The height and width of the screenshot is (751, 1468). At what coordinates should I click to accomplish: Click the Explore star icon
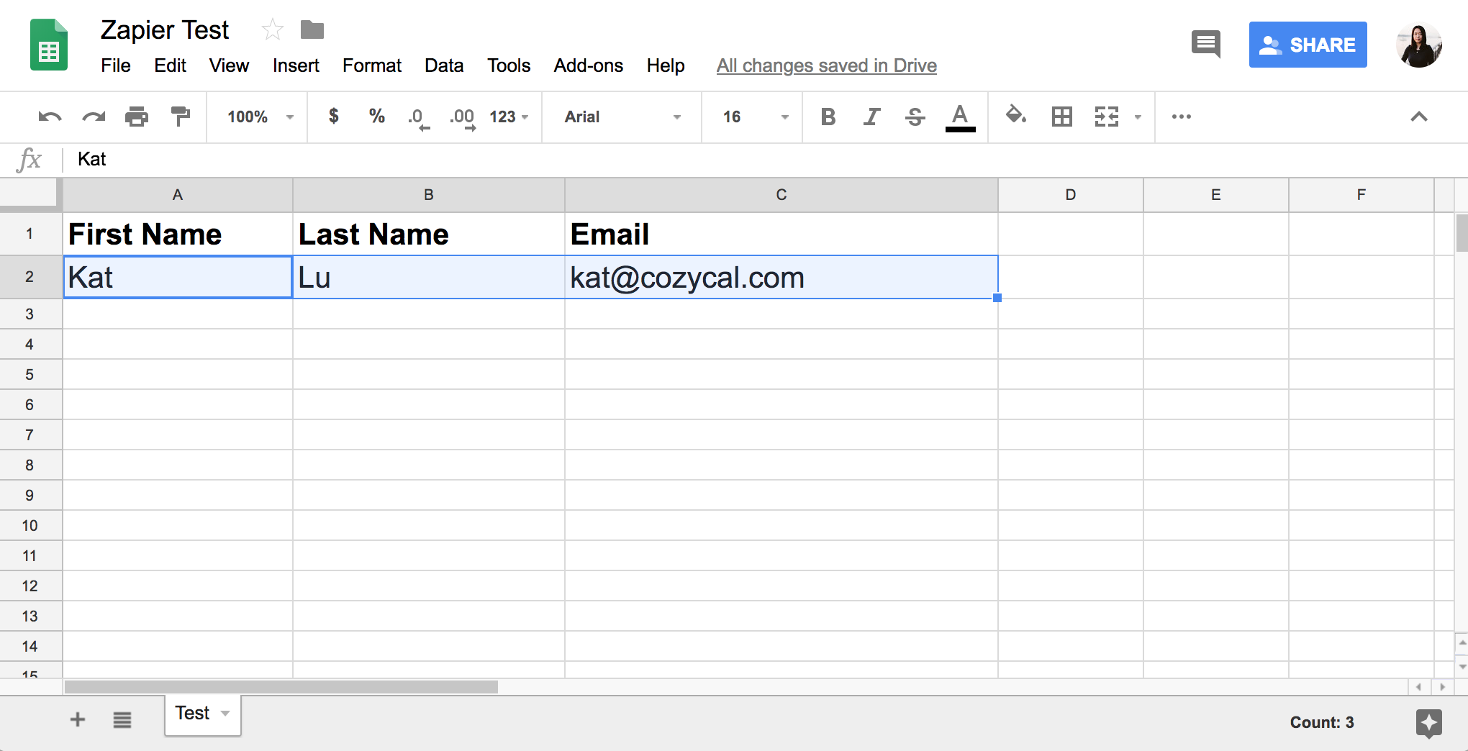coord(1428,722)
